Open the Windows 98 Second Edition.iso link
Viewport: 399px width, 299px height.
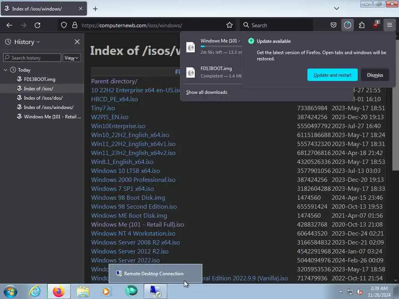pyautogui.click(x=134, y=206)
